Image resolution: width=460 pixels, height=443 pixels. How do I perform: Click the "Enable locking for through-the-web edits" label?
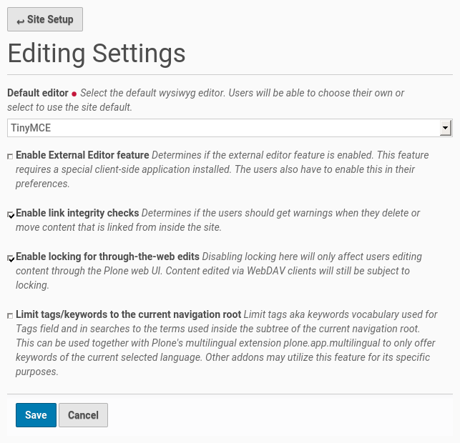click(x=107, y=257)
